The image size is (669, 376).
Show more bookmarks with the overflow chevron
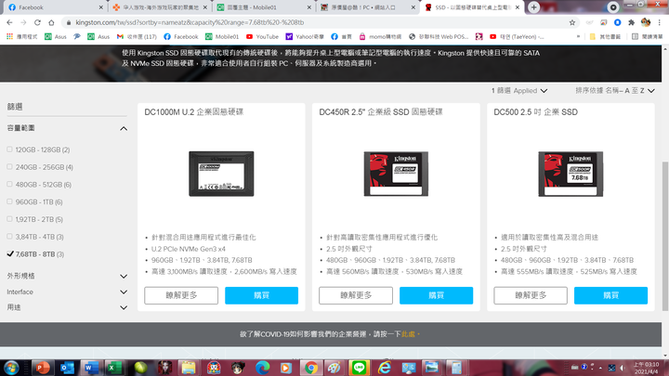click(x=578, y=36)
